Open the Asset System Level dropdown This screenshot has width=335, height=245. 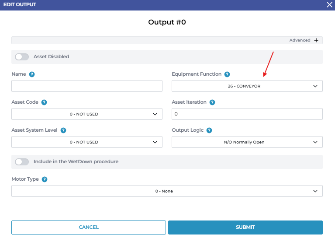(x=86, y=142)
